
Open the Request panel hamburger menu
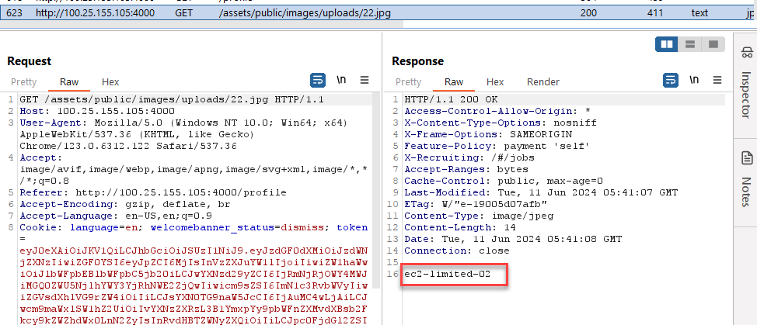pyautogui.click(x=365, y=80)
